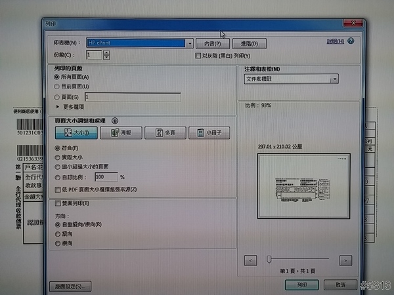Open 版面設定(S)... page setup button
The height and width of the screenshot is (295, 394).
(70, 286)
